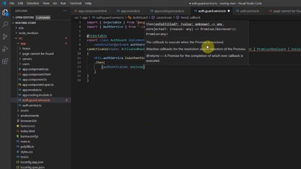Viewport: 301px width, 169px height.
Task: Collapse the app folder
Action: (23, 44)
